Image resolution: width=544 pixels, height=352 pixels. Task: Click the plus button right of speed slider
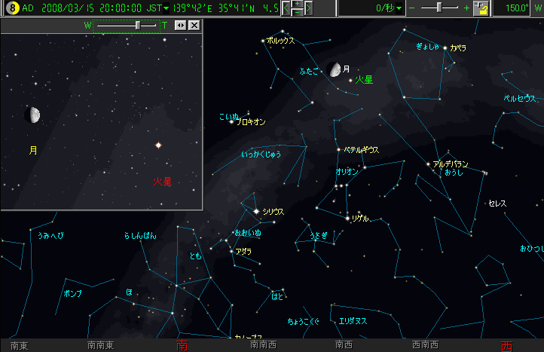pyautogui.click(x=466, y=8)
